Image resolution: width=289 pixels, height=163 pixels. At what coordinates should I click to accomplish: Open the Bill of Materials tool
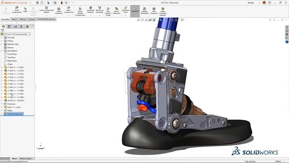tap(117, 10)
